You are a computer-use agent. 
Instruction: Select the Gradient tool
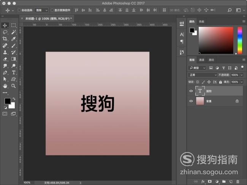click(13, 59)
